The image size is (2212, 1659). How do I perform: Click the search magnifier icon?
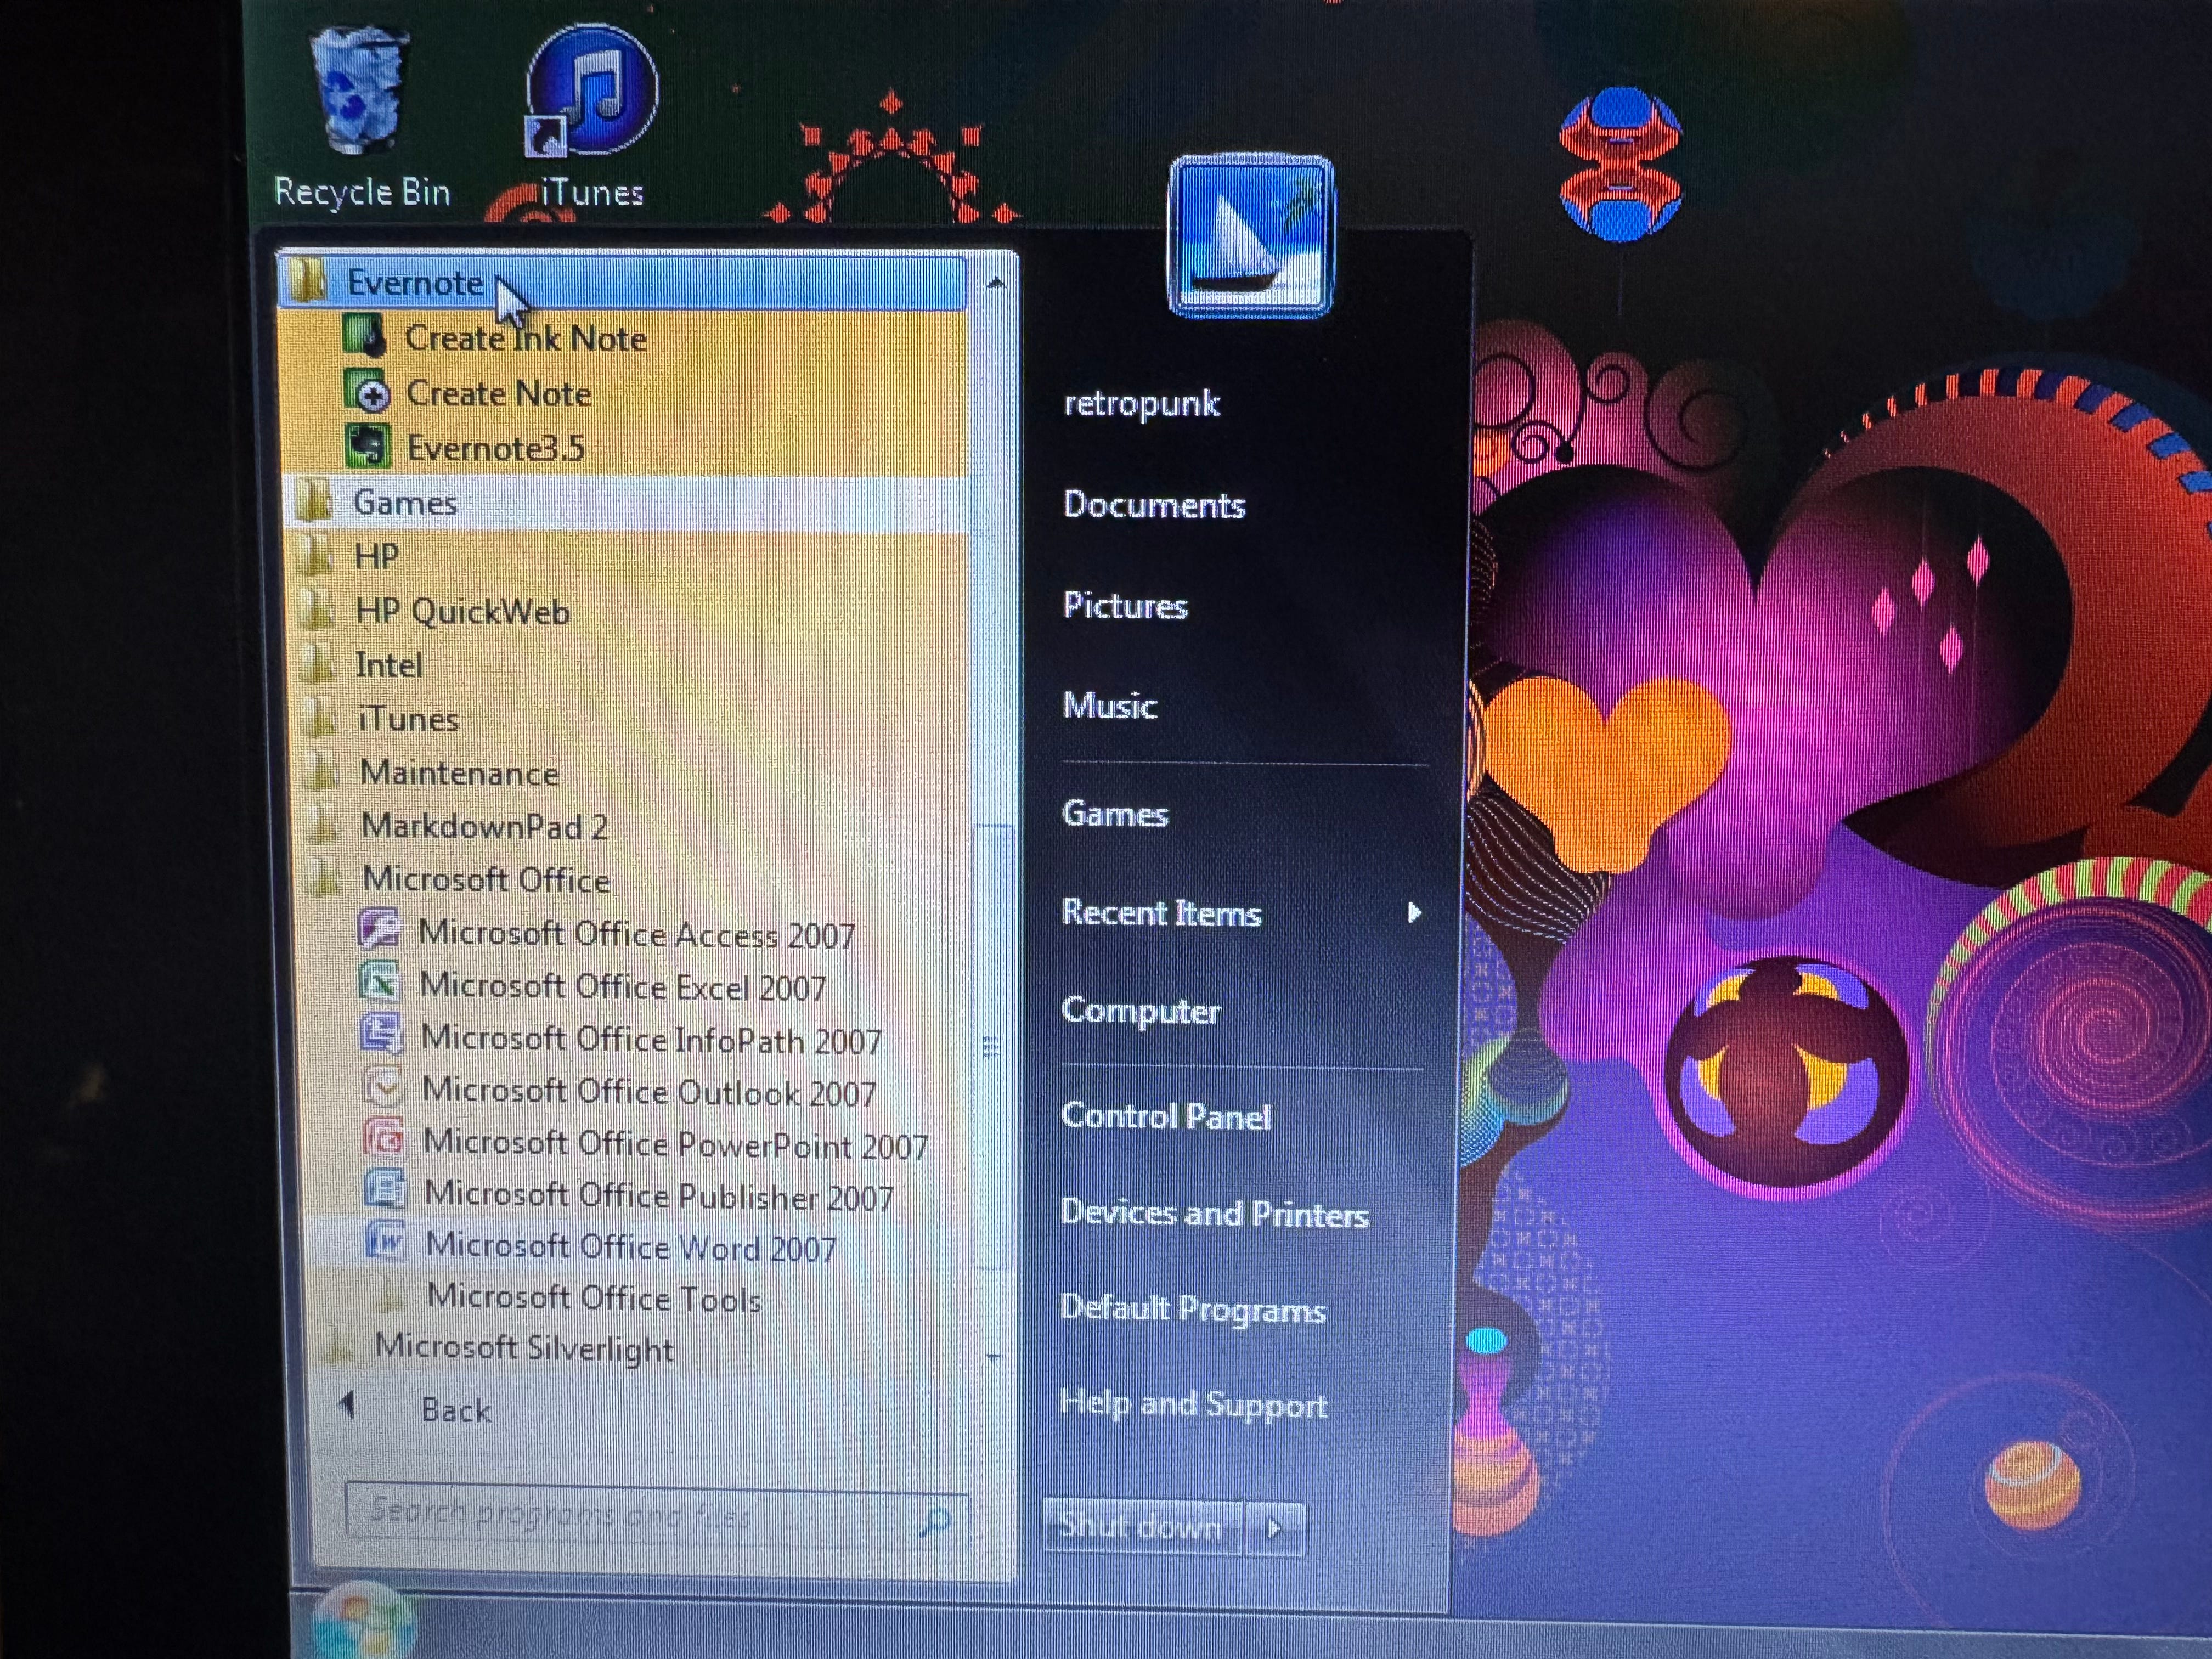coord(934,1523)
